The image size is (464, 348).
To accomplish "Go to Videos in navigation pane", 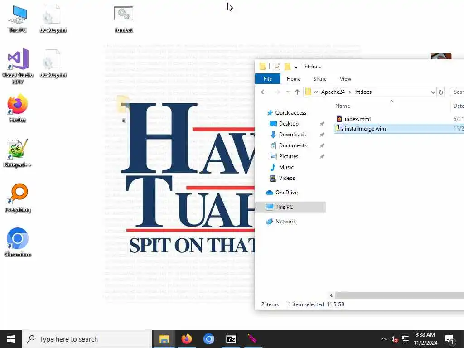I will pyautogui.click(x=287, y=178).
